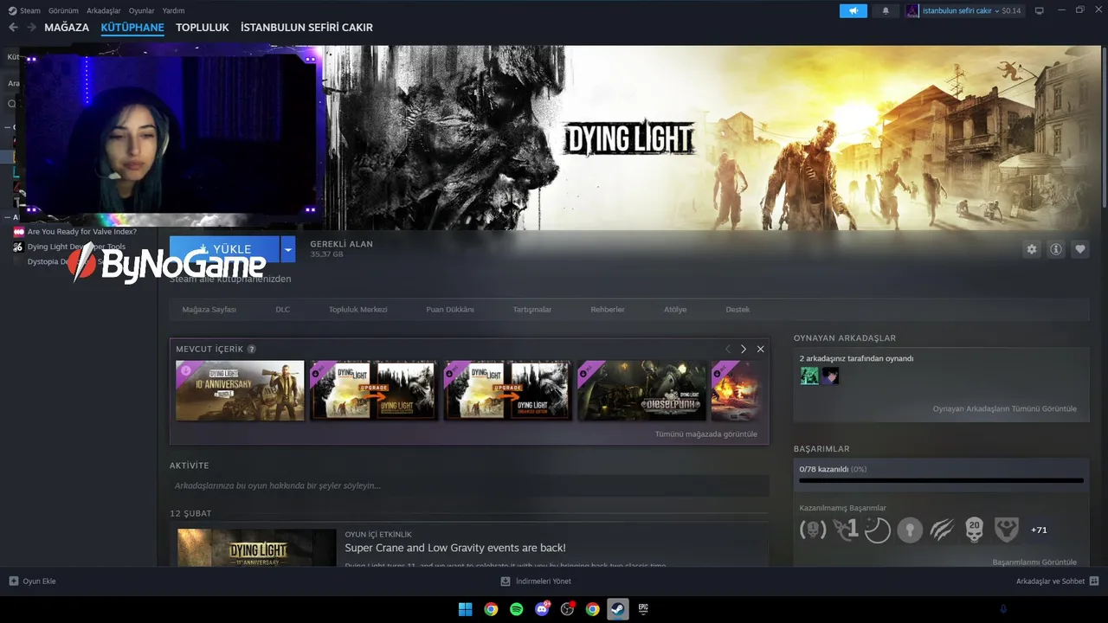Click the back navigation arrow
This screenshot has height=623, width=1108.
[13, 28]
